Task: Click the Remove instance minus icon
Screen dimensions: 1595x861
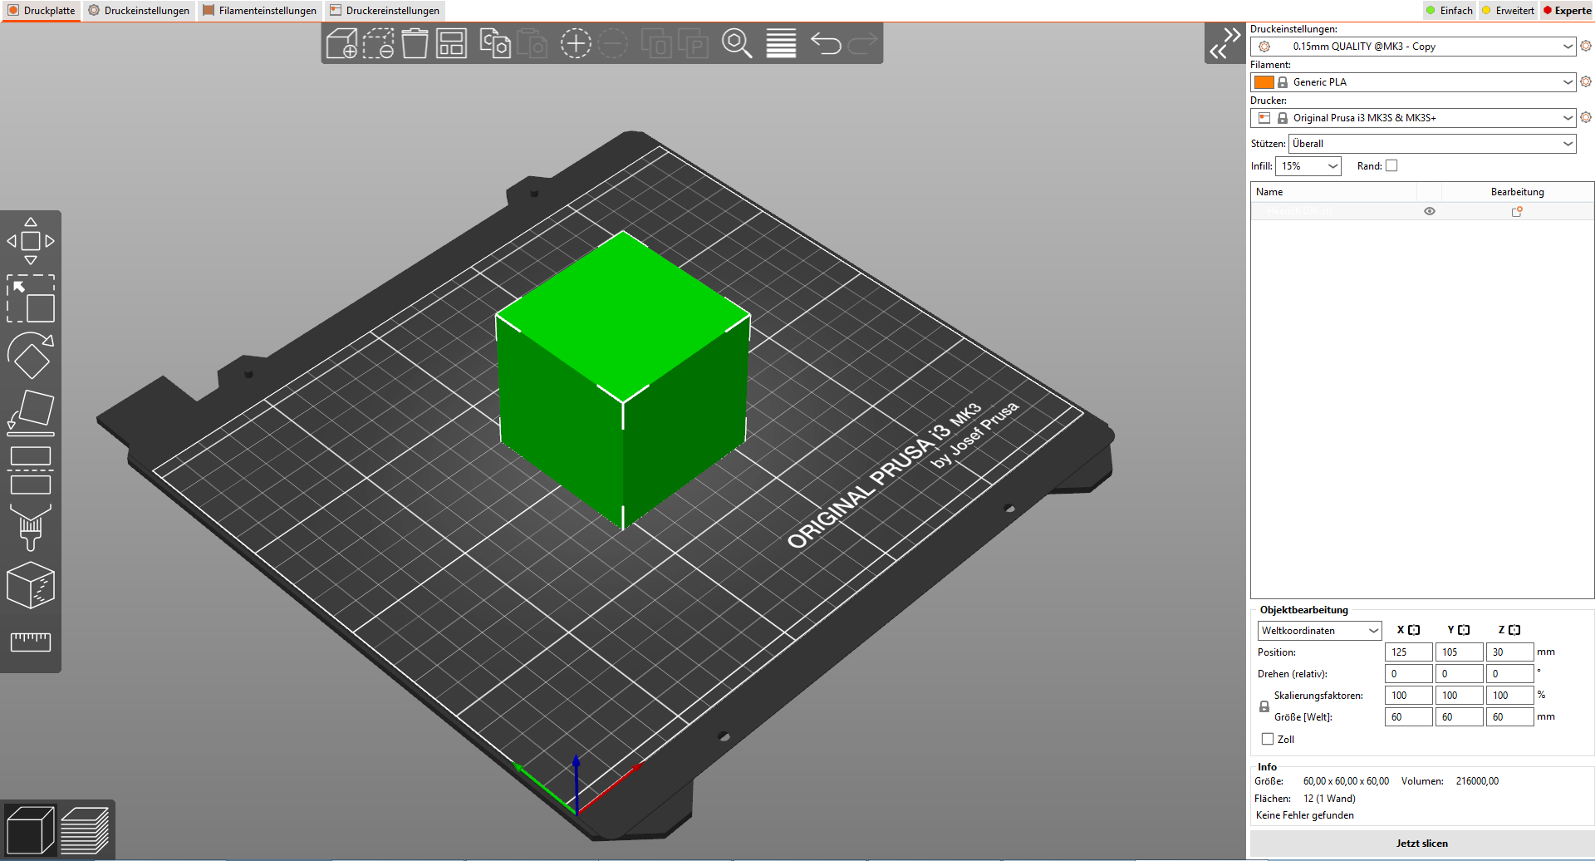Action: point(613,43)
